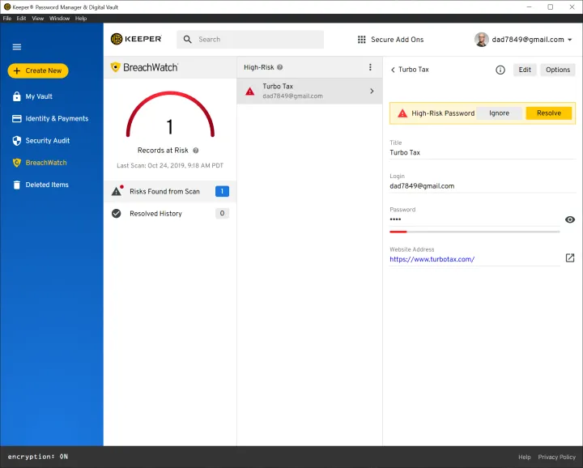The image size is (583, 468).
Task: Click the password strength bar
Action: coord(474,232)
